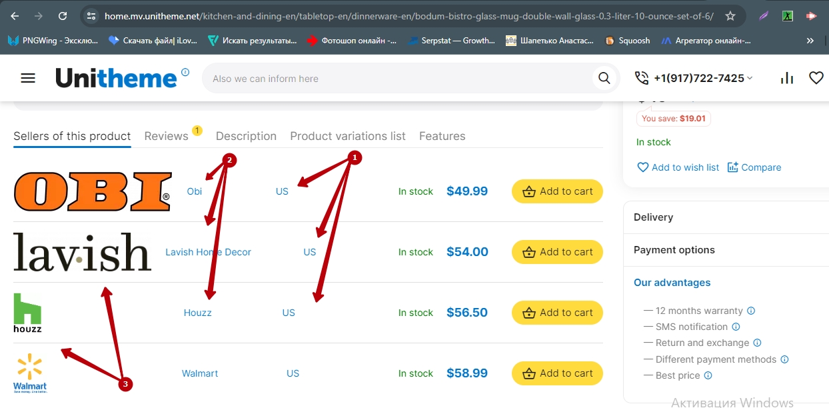Open the Искать результаты bookmark
This screenshot has width=829, height=408.
[x=253, y=41]
